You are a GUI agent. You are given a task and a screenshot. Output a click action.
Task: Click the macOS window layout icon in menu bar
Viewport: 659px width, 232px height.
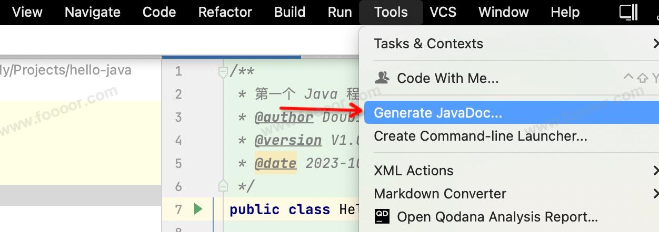[628, 12]
